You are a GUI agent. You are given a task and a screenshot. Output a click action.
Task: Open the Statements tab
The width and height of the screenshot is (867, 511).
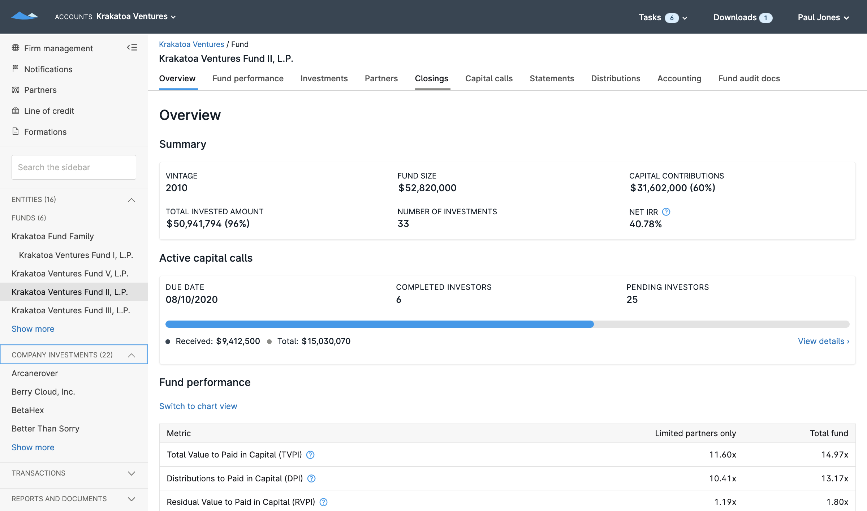pos(552,78)
